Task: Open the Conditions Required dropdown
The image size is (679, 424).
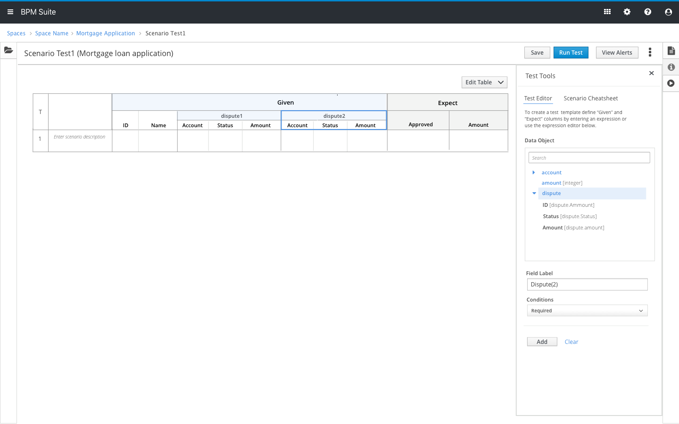Action: click(x=587, y=311)
